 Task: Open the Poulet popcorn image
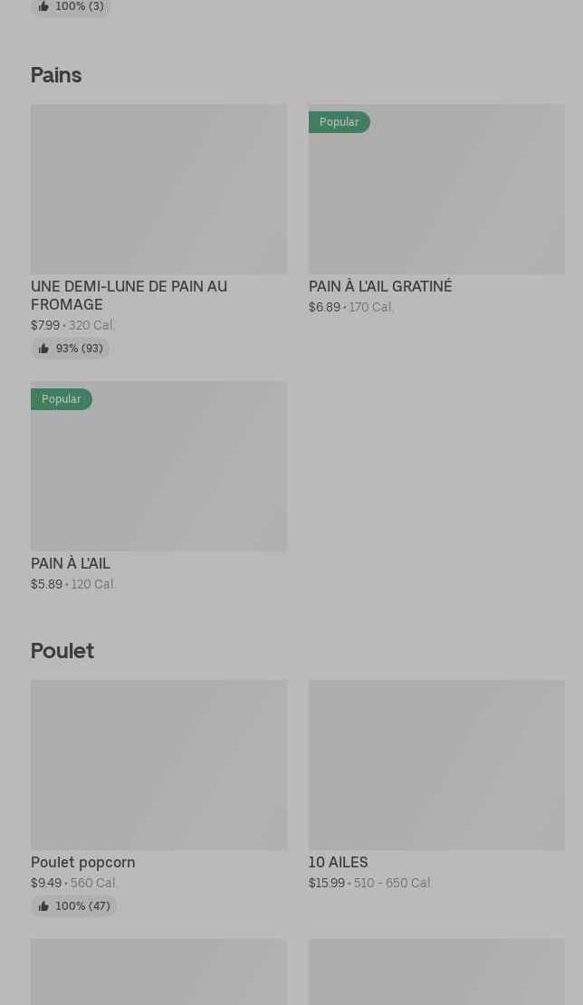tap(158, 765)
